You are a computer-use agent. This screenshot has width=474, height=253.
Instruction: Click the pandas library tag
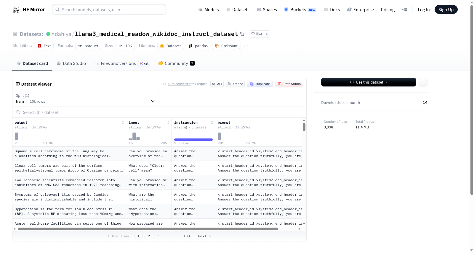pyautogui.click(x=198, y=46)
